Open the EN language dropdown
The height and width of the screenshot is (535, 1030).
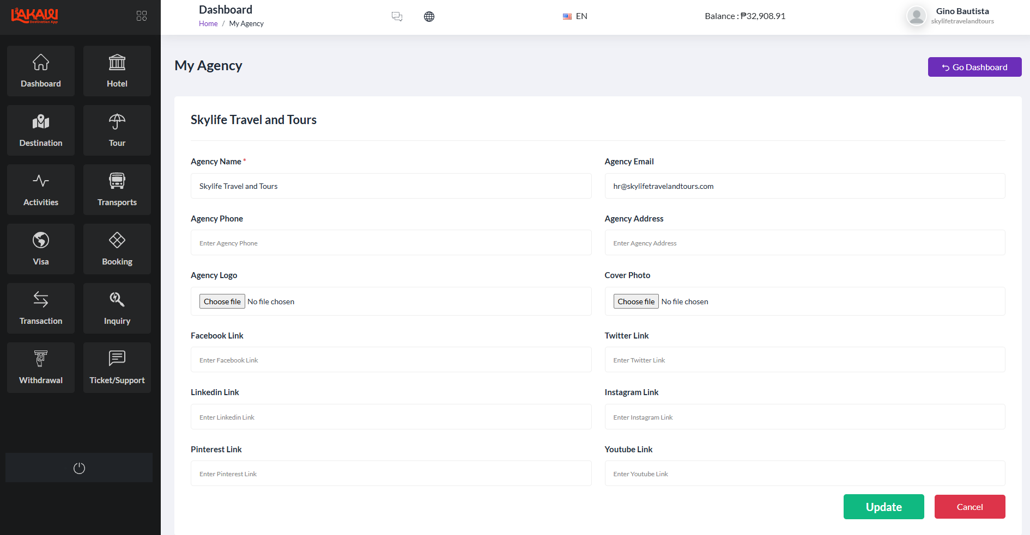pos(575,16)
